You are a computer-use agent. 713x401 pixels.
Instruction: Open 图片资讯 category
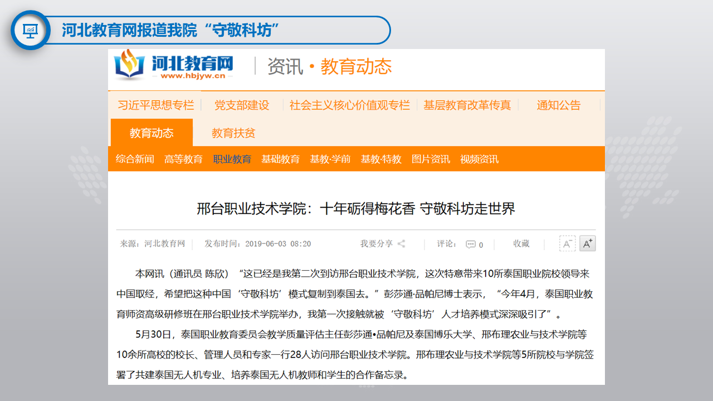point(431,159)
